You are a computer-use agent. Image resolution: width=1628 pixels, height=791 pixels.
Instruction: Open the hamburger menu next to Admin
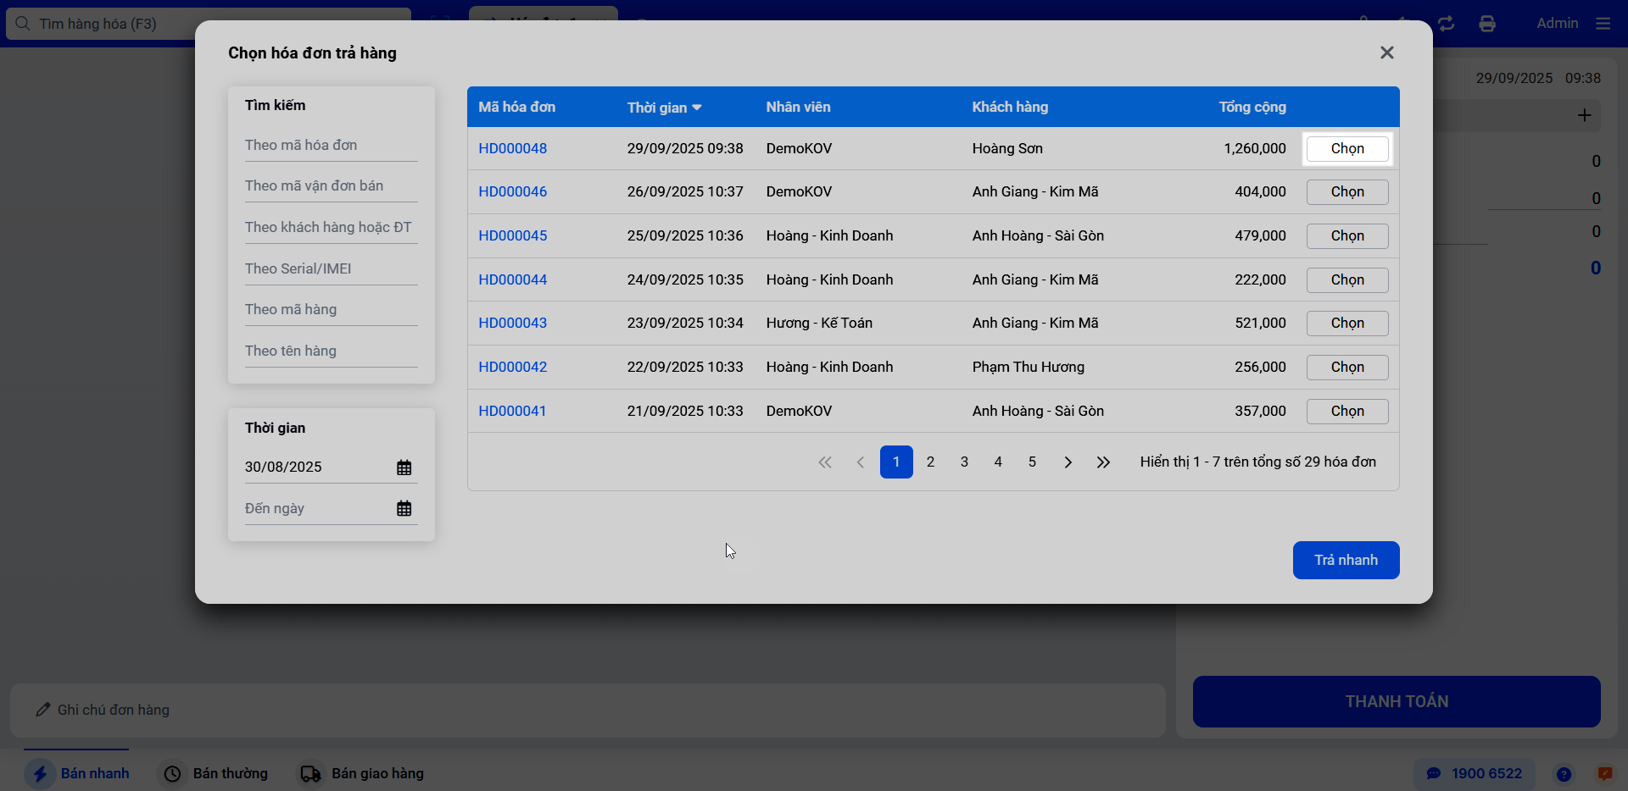pos(1603,24)
